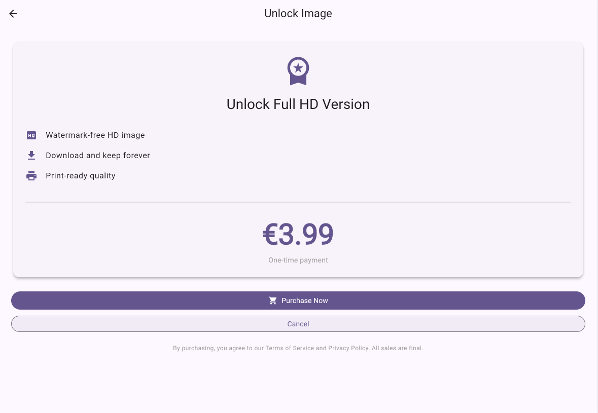Click the shopping cart icon
Viewport: 598px width, 413px height.
273,301
